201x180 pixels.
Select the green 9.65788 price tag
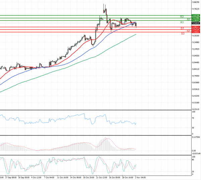(x=196, y=15)
